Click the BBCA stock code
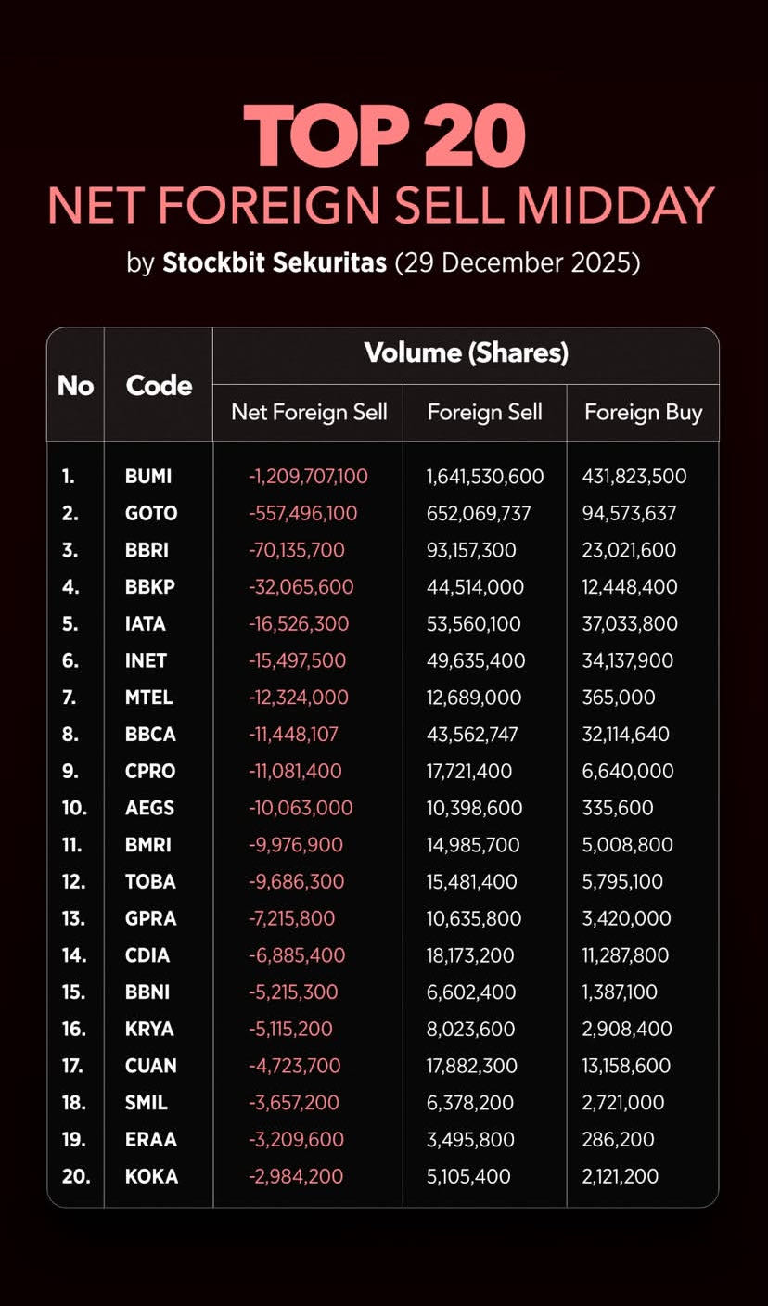The image size is (768, 1306). click(x=150, y=735)
